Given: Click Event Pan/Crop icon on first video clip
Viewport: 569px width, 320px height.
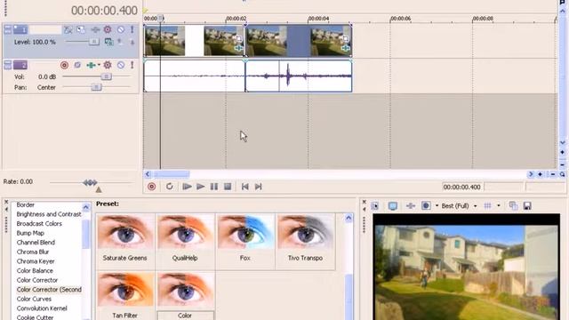Looking at the screenshot, I should (x=238, y=39).
